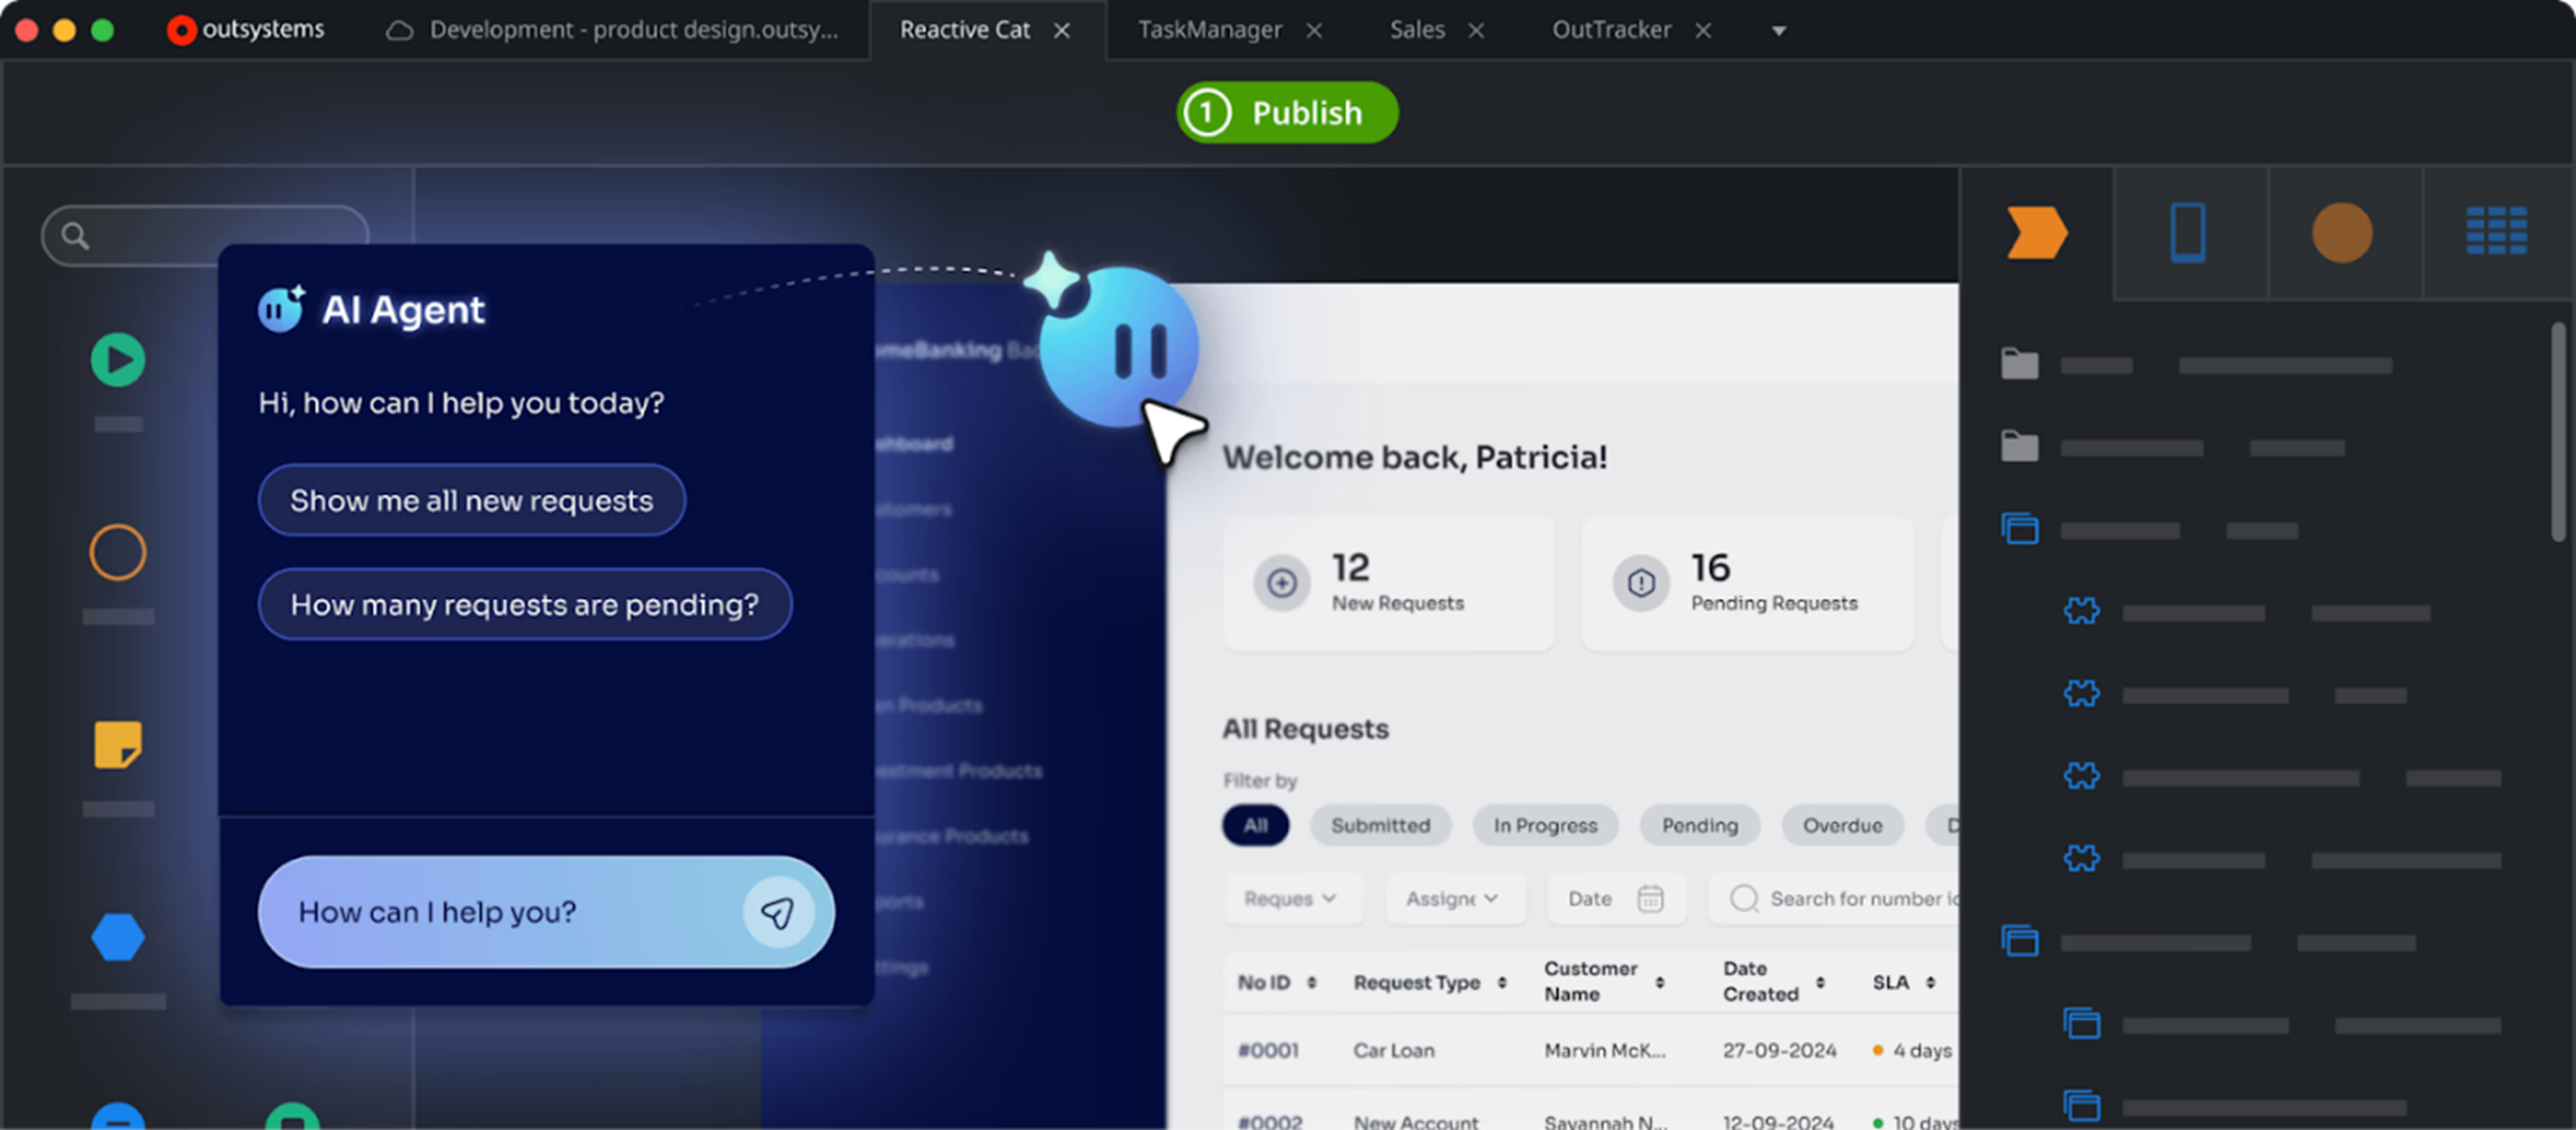Open the AI Agent chat icon
The image size is (2576, 1130).
click(x=280, y=310)
